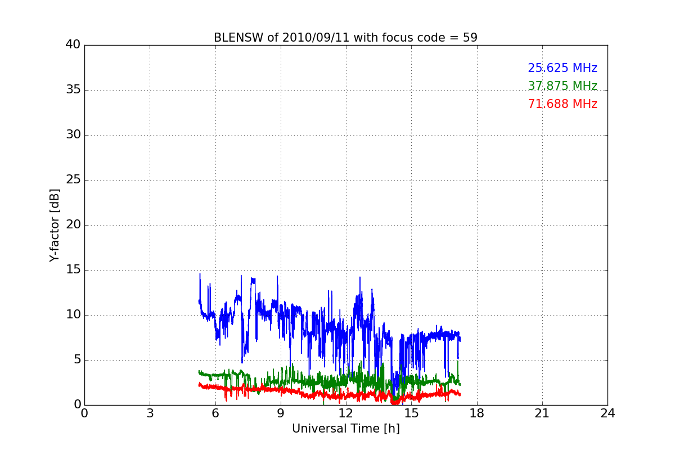
Task: Click y-axis tick label '15'
Action: (73, 270)
